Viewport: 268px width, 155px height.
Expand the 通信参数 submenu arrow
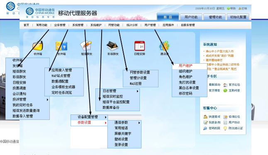[139, 123]
